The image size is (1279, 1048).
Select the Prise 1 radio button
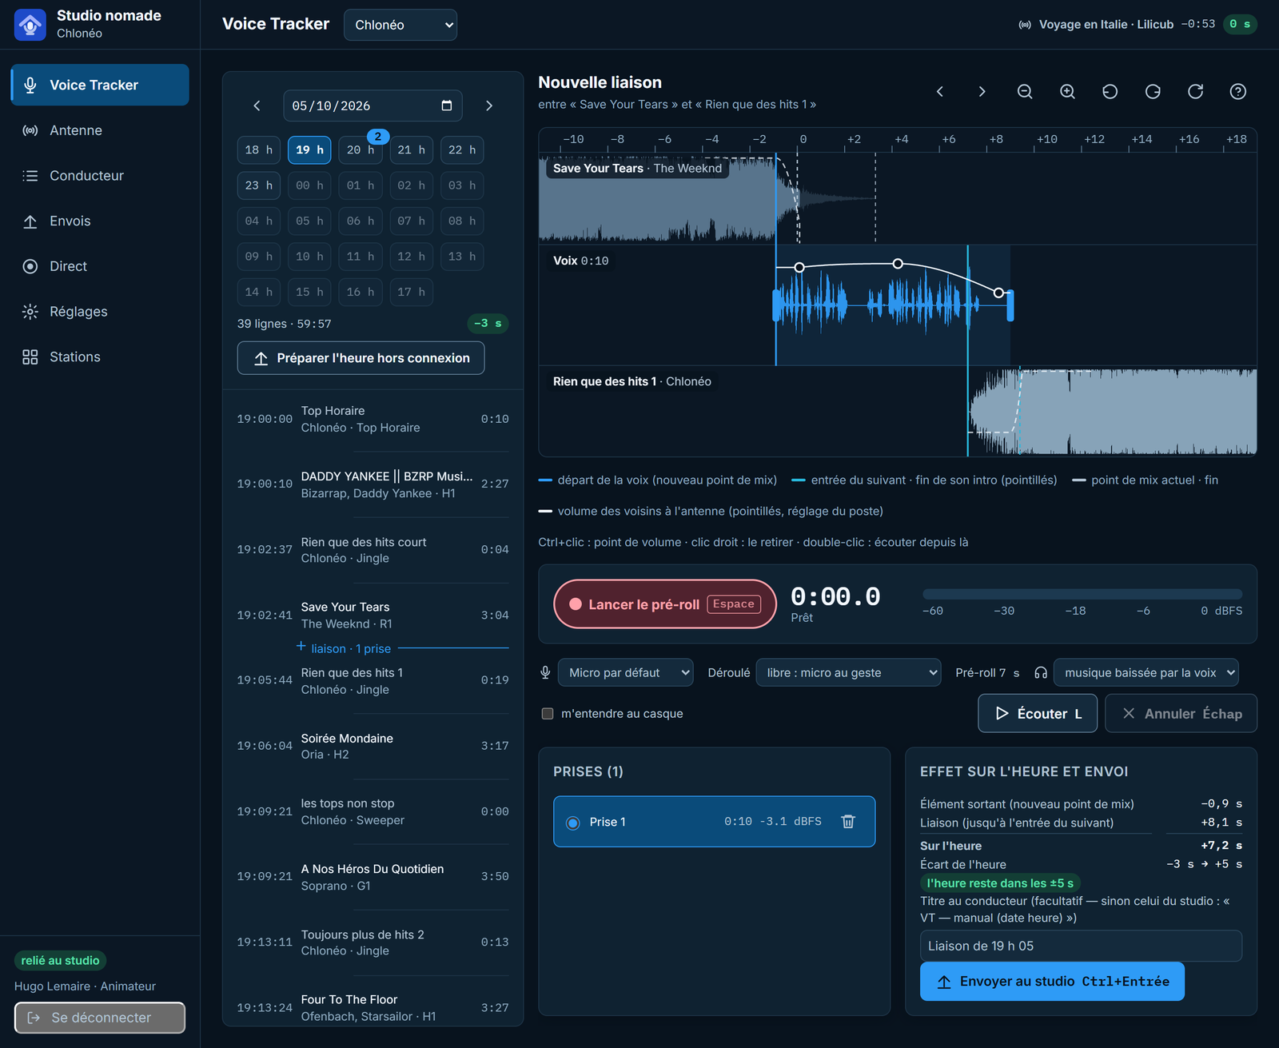[572, 823]
